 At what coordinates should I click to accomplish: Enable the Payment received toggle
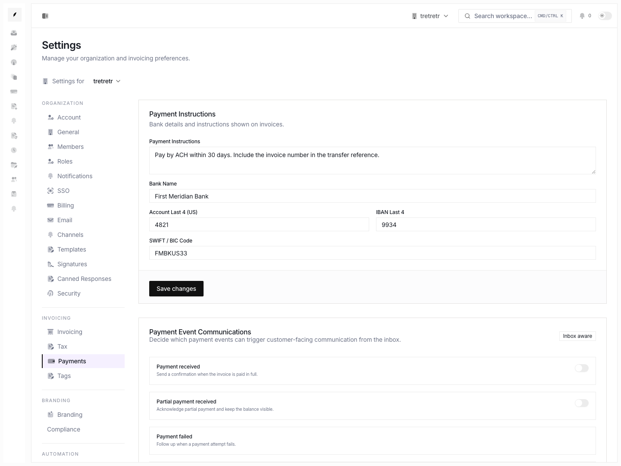coord(581,368)
